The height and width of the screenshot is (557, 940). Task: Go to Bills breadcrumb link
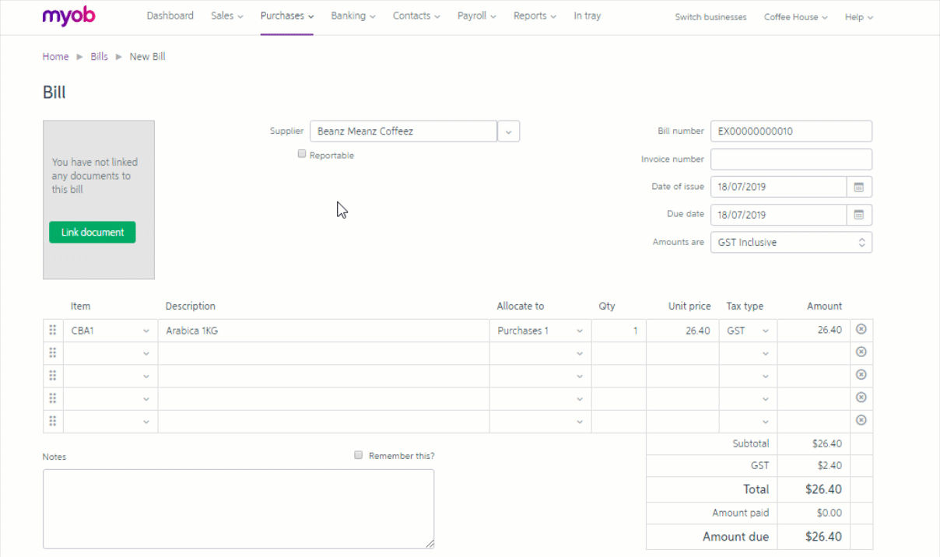tap(99, 57)
